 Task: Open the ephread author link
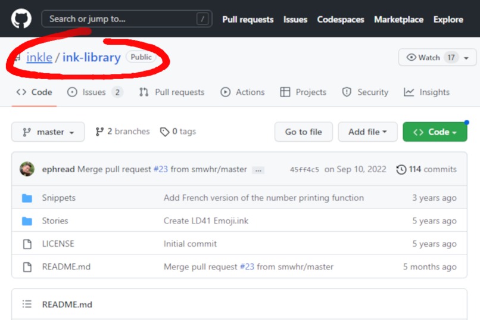click(x=58, y=169)
